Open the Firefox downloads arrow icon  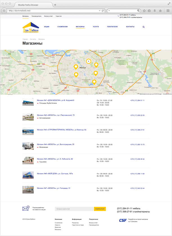[x=155, y=11]
